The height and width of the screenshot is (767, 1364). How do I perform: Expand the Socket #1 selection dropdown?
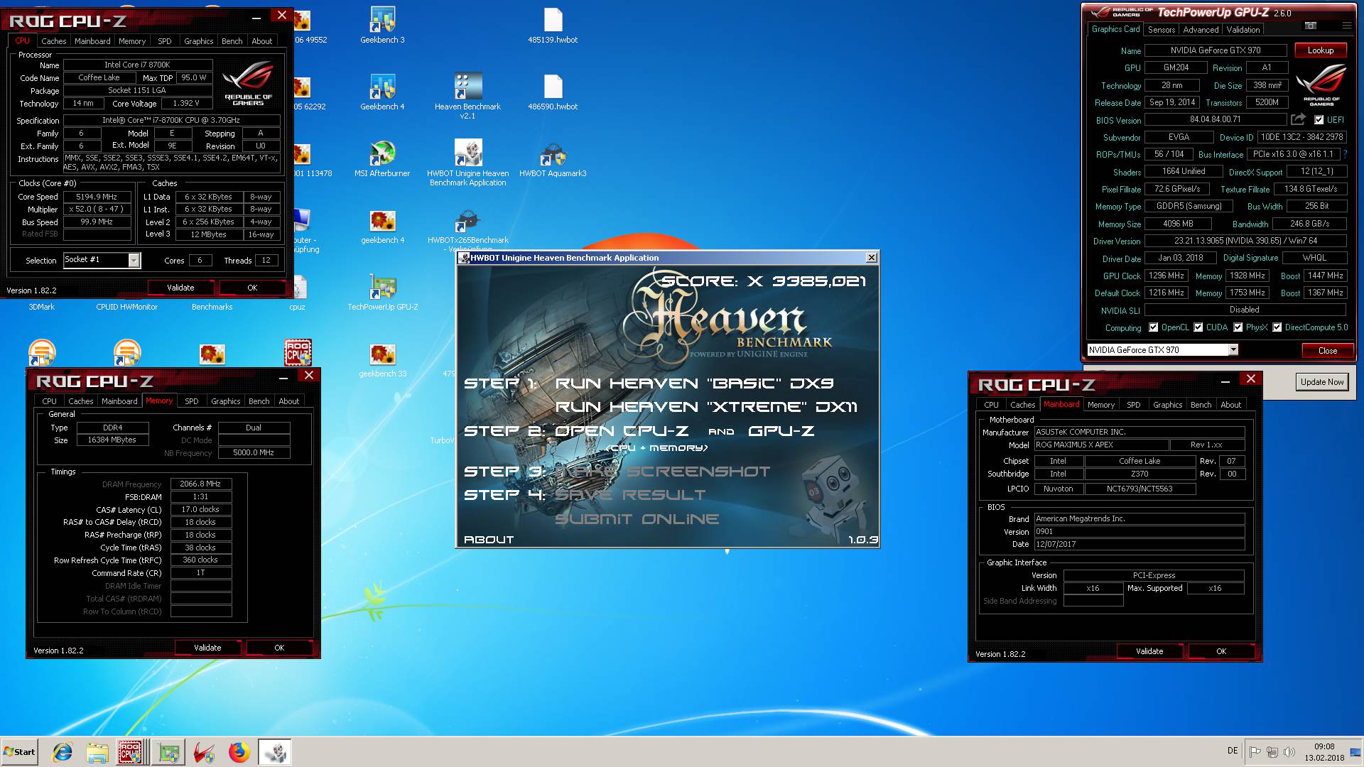tap(134, 260)
